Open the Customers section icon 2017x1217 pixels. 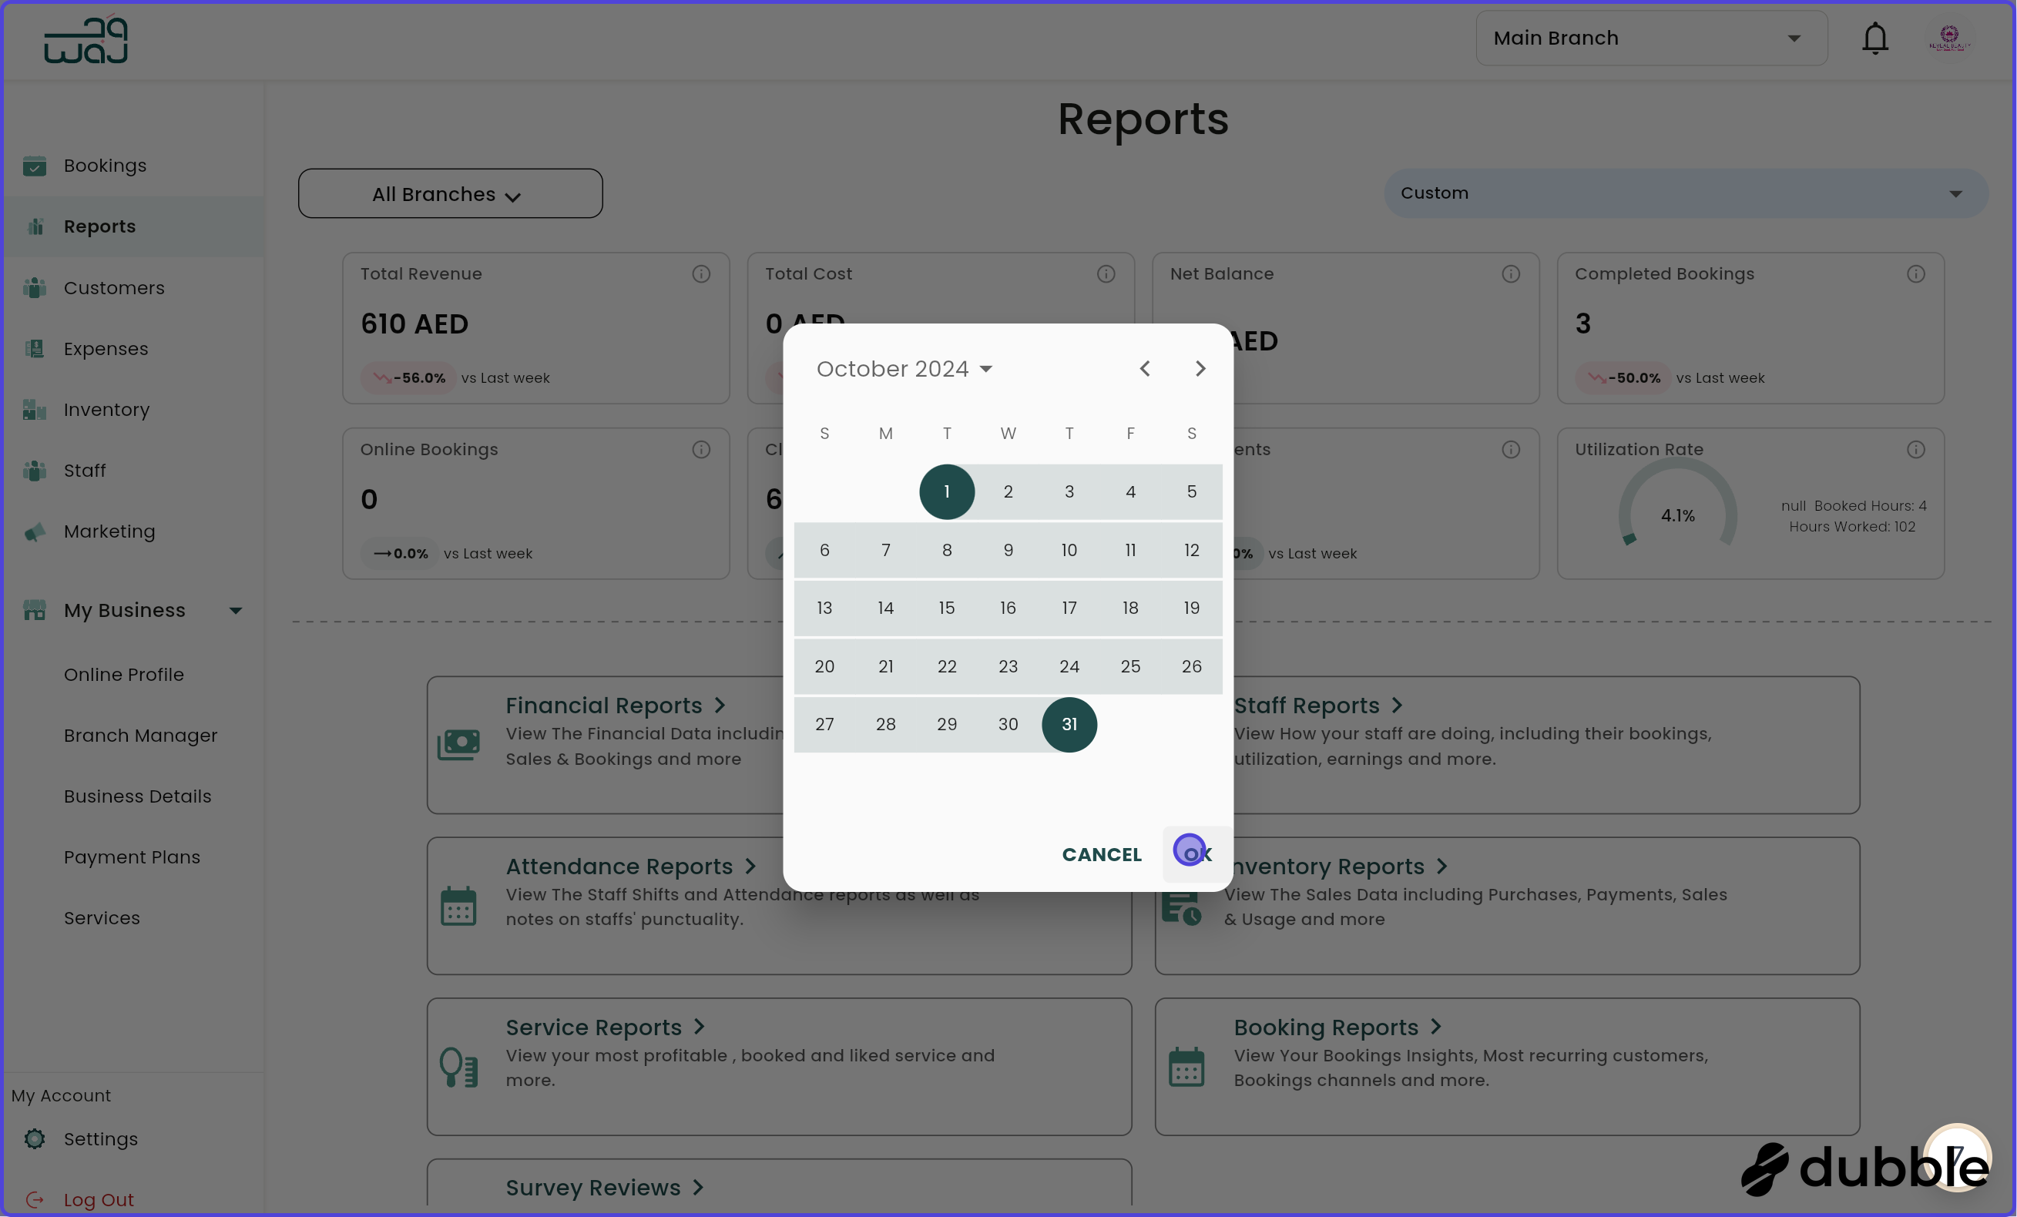click(x=35, y=288)
